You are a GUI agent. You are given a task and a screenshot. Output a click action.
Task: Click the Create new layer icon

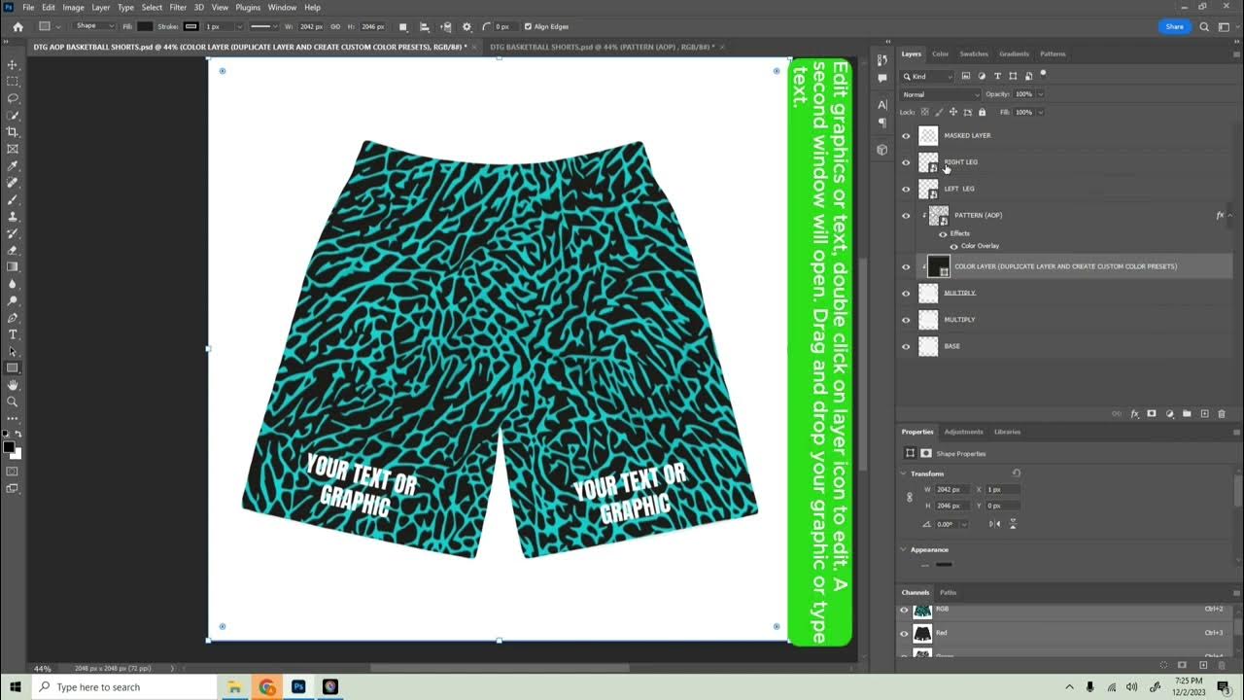tap(1204, 414)
